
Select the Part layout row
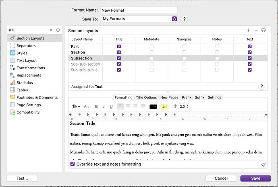point(168,46)
